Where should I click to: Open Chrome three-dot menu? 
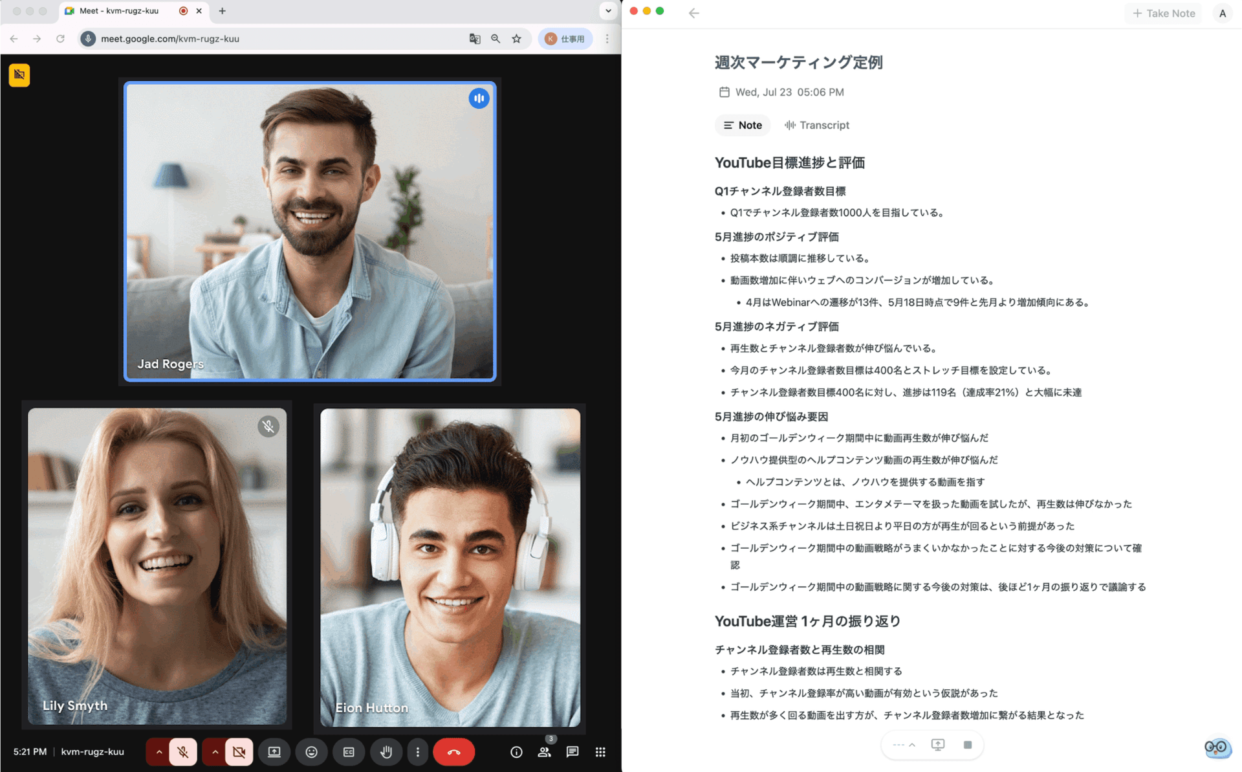pyautogui.click(x=607, y=39)
